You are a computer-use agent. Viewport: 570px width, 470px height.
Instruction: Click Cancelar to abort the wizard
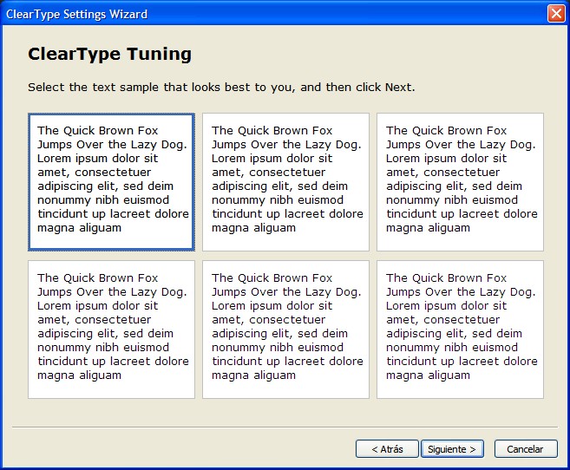point(526,449)
